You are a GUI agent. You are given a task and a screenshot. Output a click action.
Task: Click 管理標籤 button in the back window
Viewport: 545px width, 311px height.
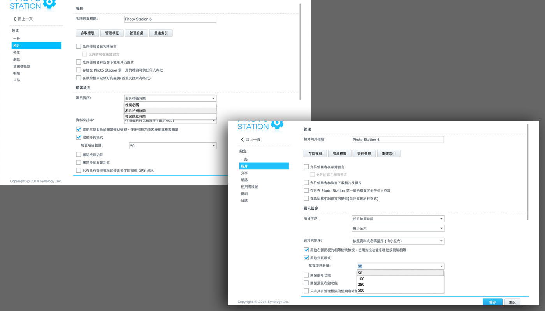[112, 33]
